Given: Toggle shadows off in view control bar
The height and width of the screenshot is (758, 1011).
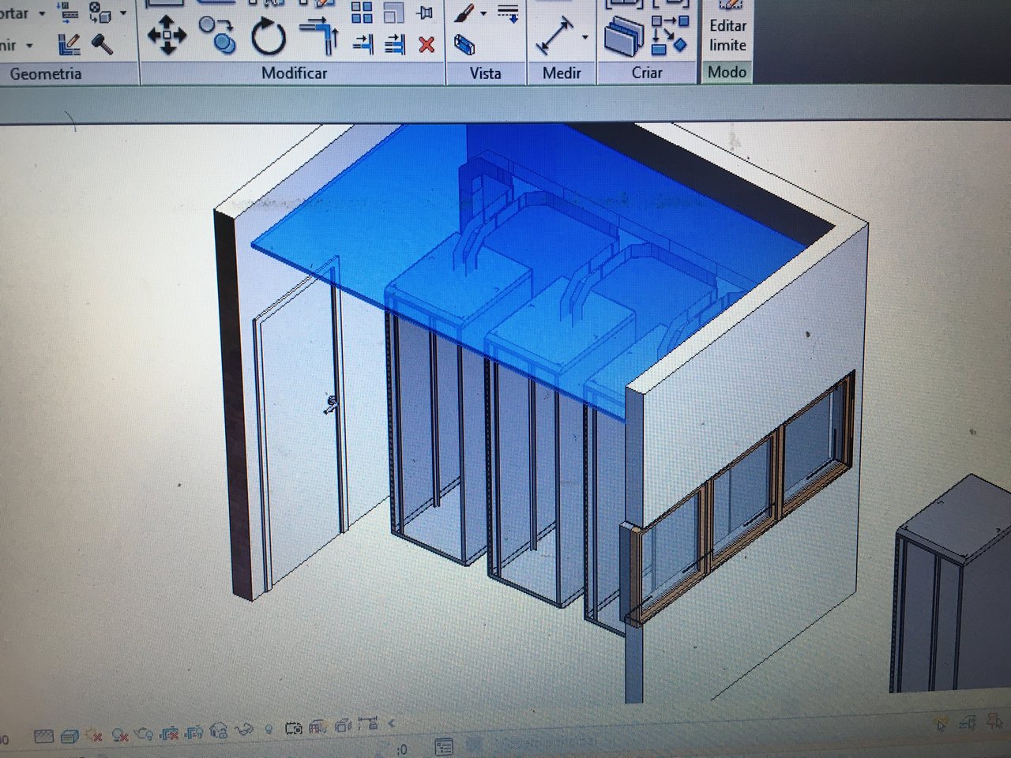Looking at the screenshot, I should tap(120, 736).
